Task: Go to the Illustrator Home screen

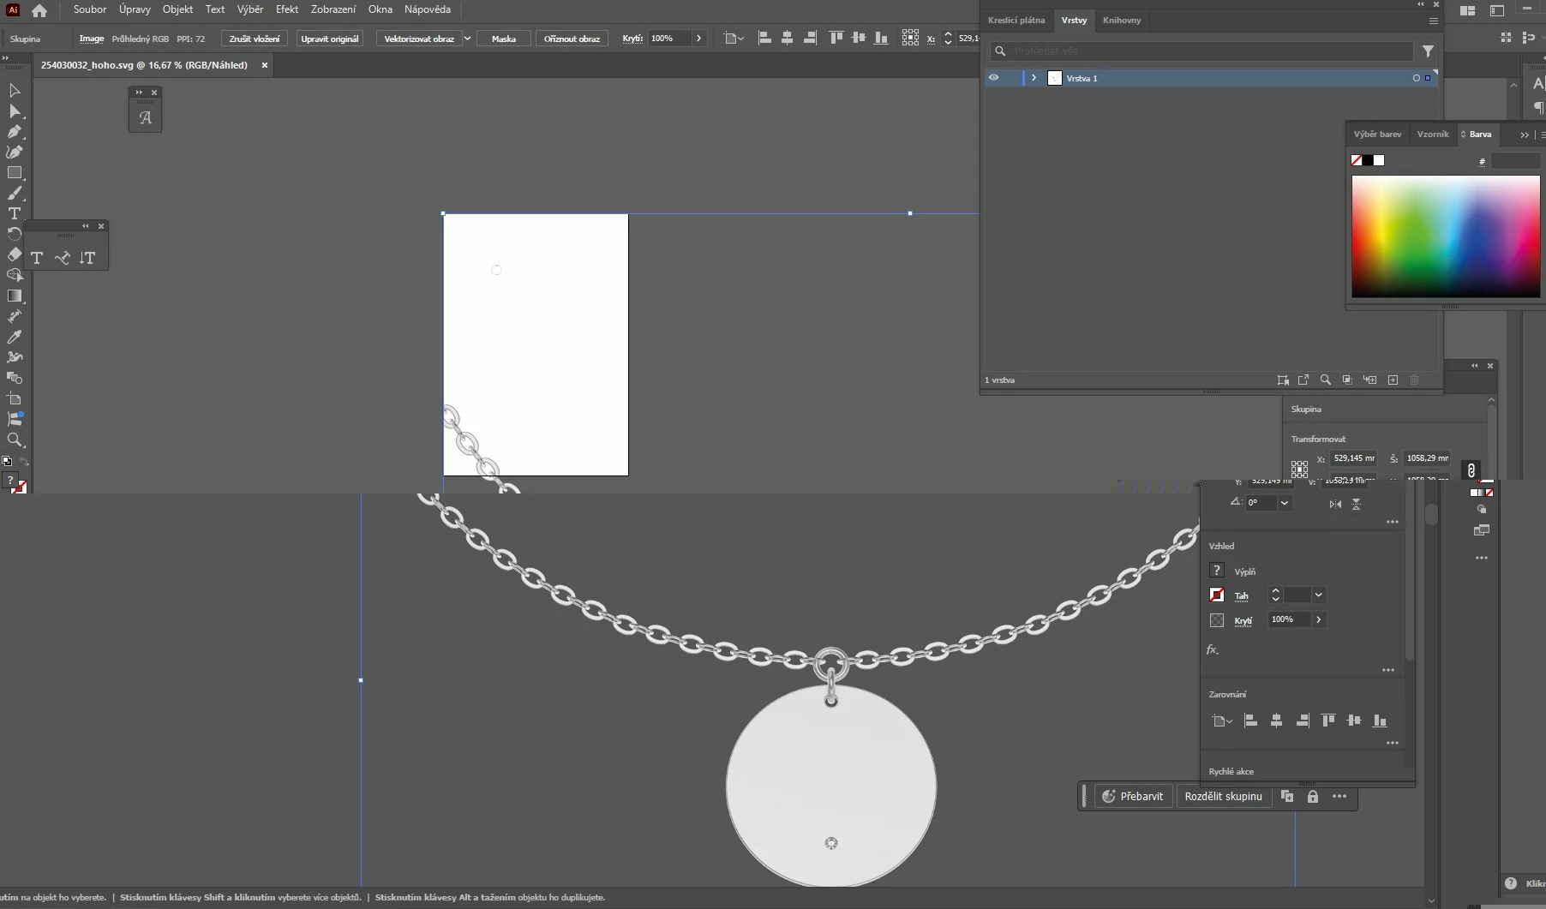Action: [39, 10]
